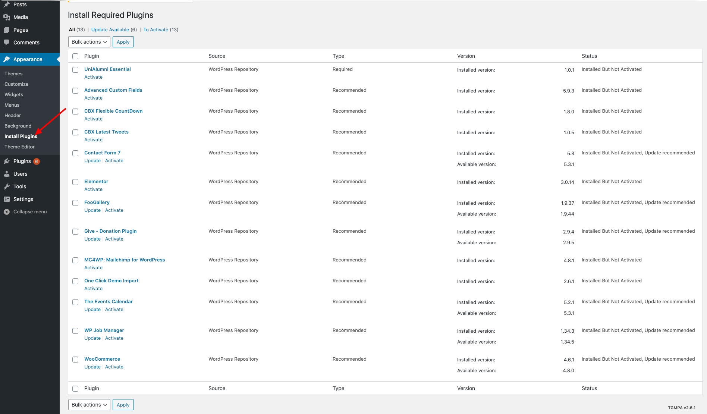Check the Give - Donation Plugin row

[x=75, y=232]
